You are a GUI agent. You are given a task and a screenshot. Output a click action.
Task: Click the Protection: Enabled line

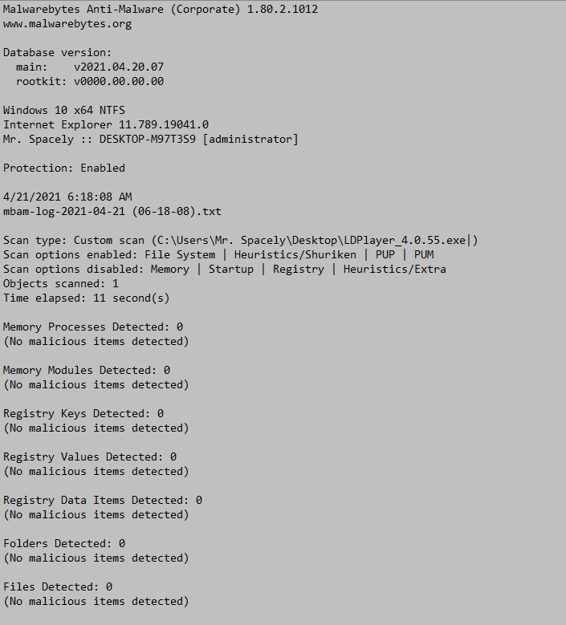click(x=64, y=168)
